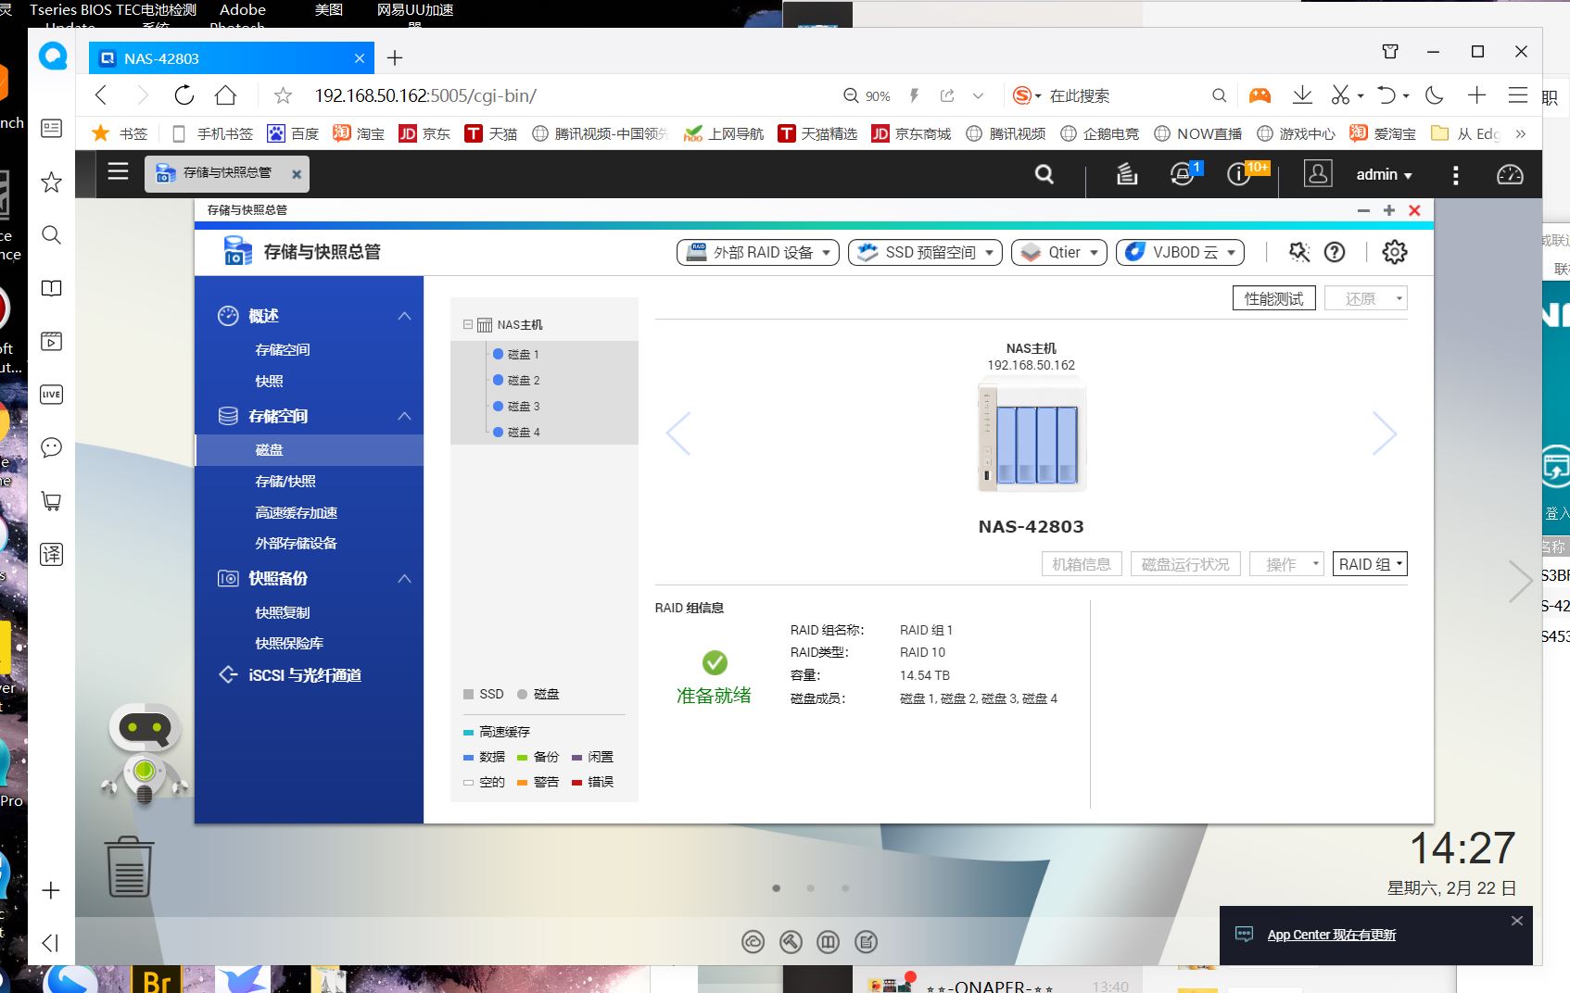
Task: Expand the RAID 组 dropdown
Action: pyautogui.click(x=1370, y=564)
